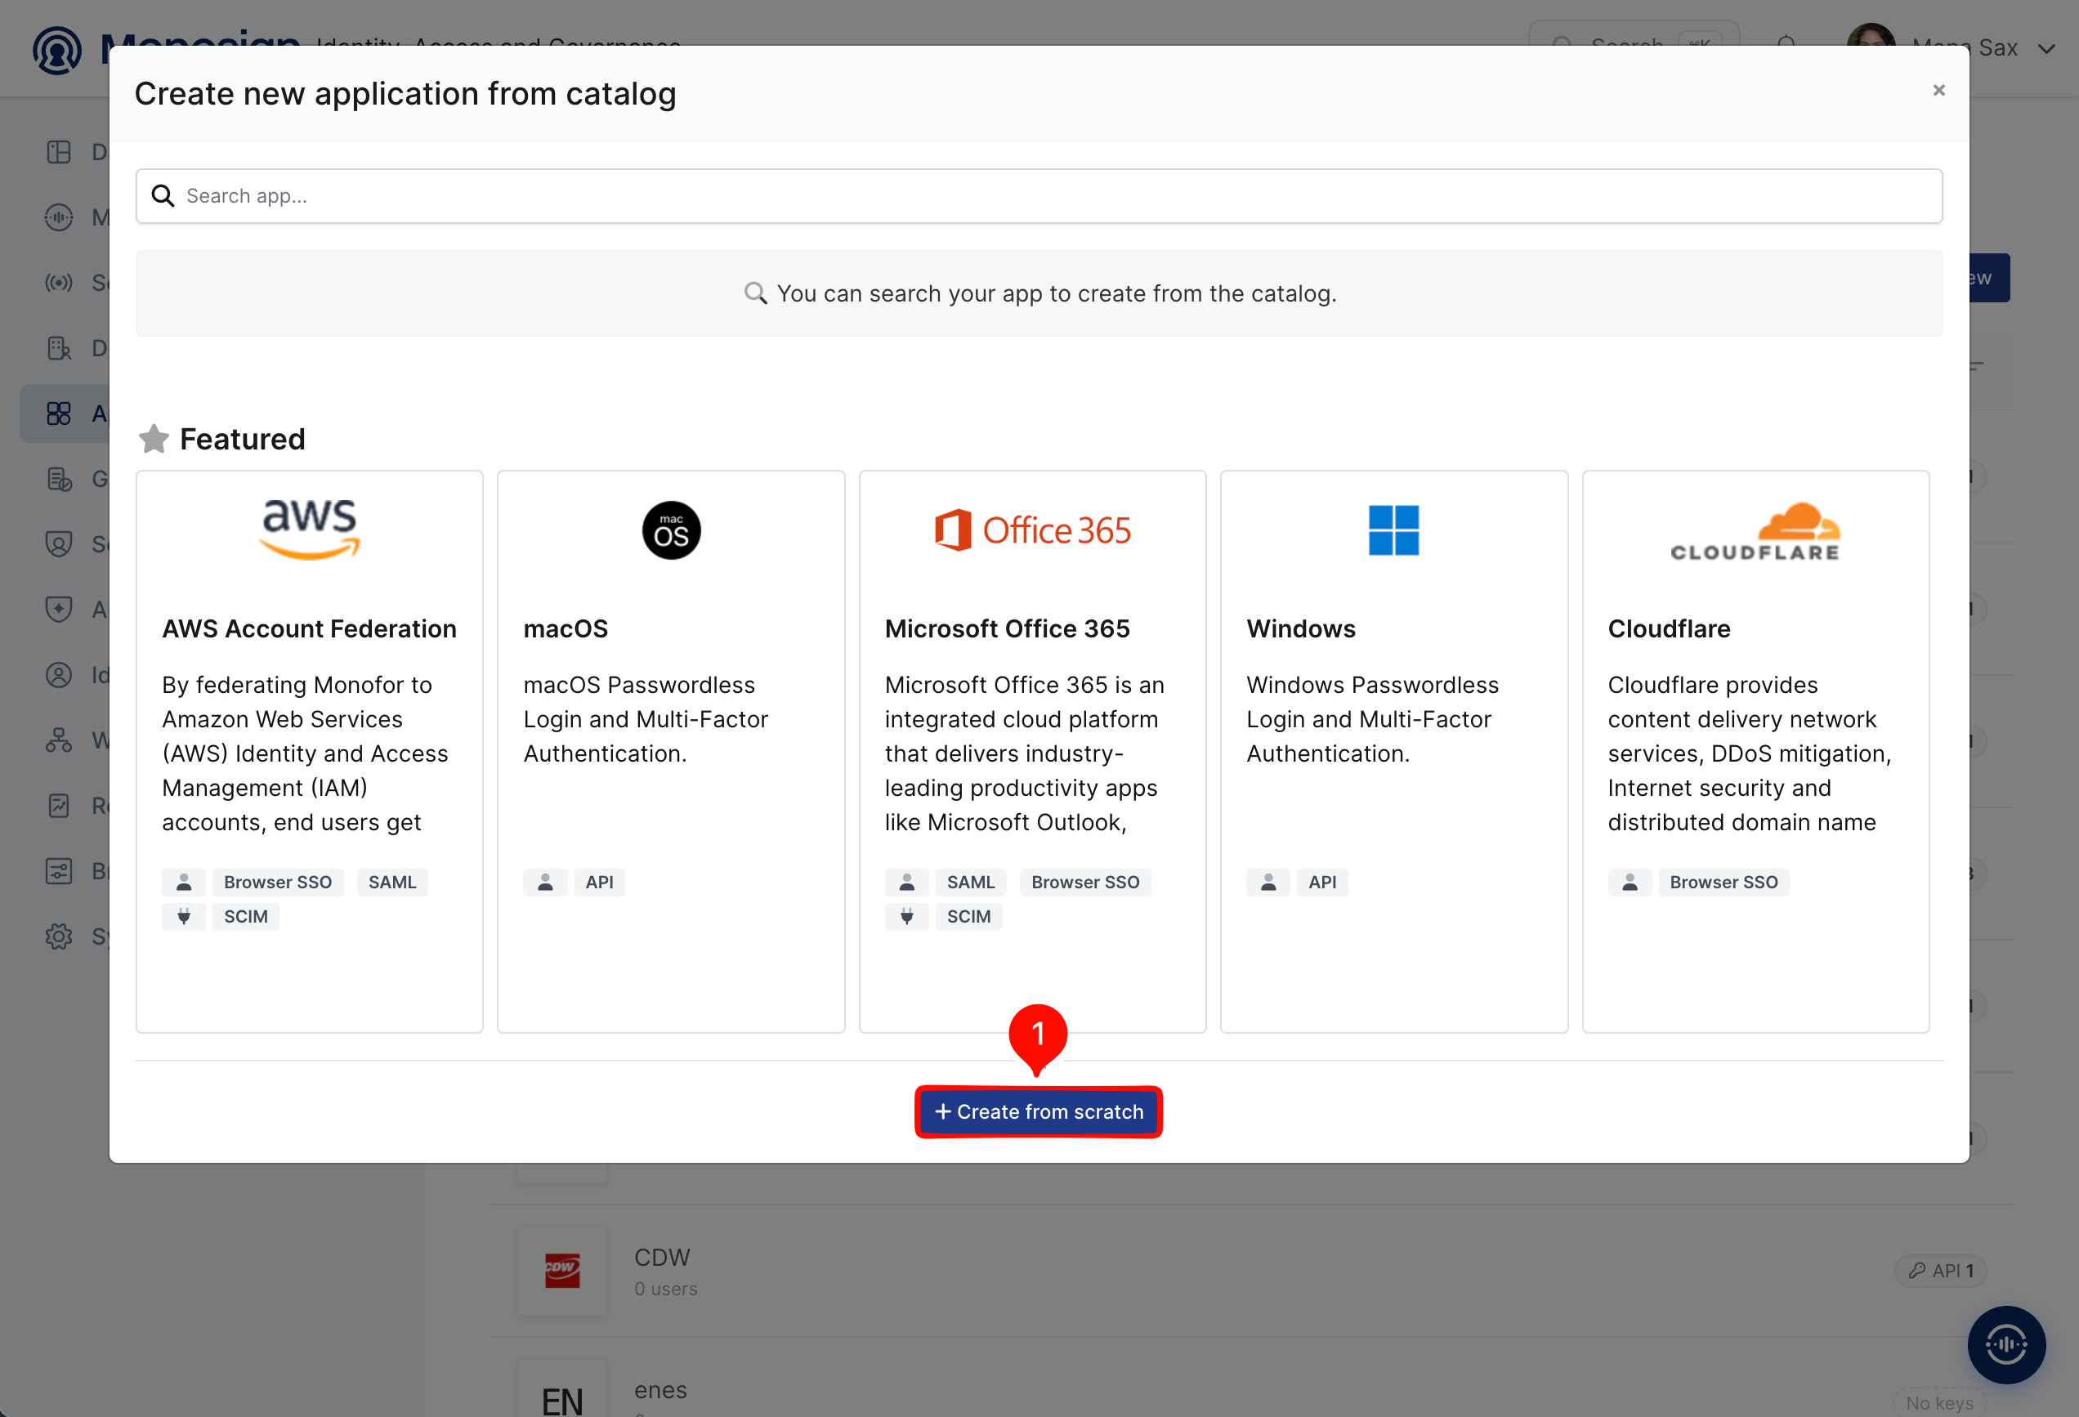Pick the Windows application card
Image resolution: width=2079 pixels, height=1417 pixels.
coord(1393,752)
